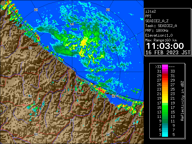Viewport: 192px width, 144px height.
Task: Click the '60' ring label in northeast
Action: 108,10
